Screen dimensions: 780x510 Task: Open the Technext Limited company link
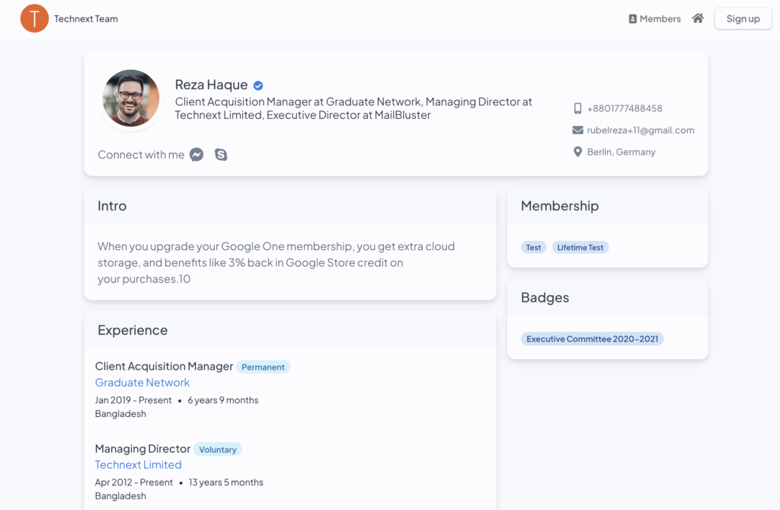[138, 465]
